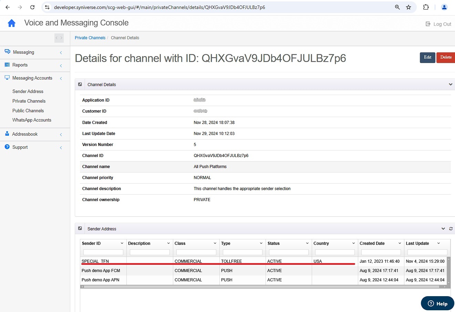Open WhatsApp Accounts menu item
The image size is (455, 312).
[32, 120]
